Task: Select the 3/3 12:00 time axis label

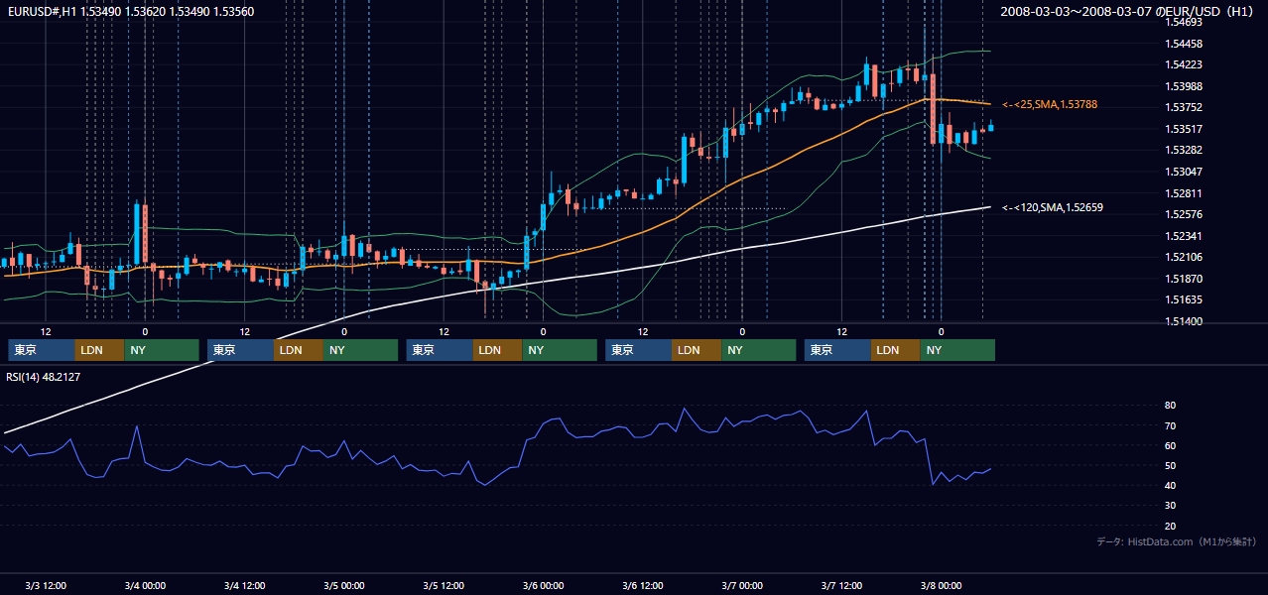Action: click(x=46, y=586)
